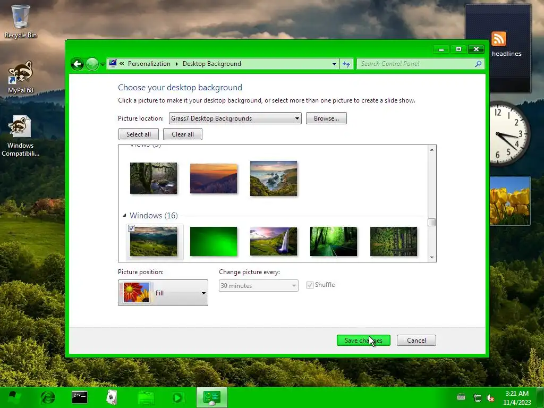The height and width of the screenshot is (408, 544).
Task: Close the Desktop Background window
Action: click(x=477, y=49)
